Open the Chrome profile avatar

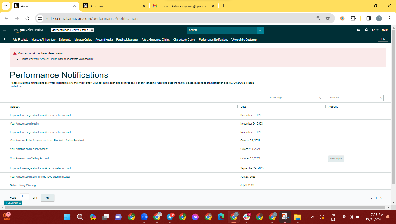(x=379, y=18)
